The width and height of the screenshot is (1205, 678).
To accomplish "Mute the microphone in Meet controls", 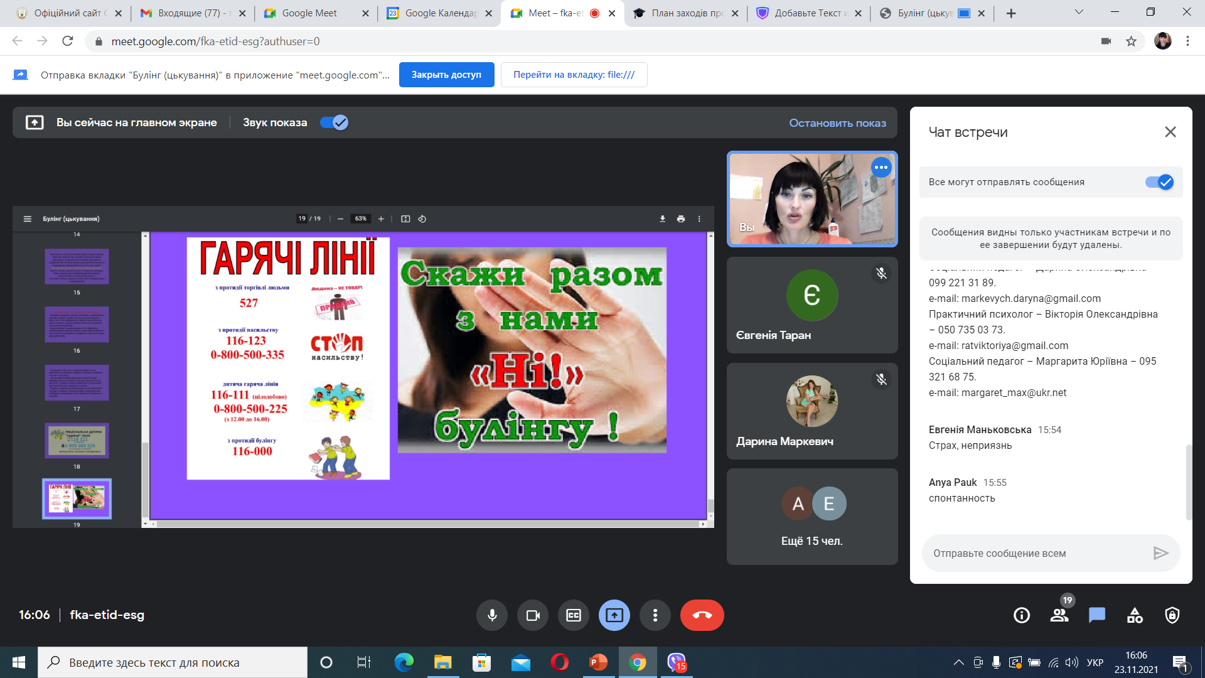I will [x=492, y=615].
